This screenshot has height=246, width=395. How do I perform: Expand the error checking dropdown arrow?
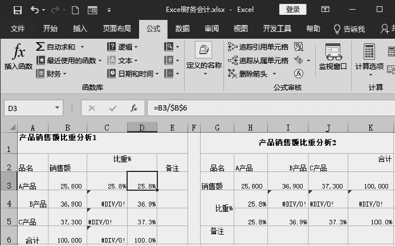[x=308, y=61]
